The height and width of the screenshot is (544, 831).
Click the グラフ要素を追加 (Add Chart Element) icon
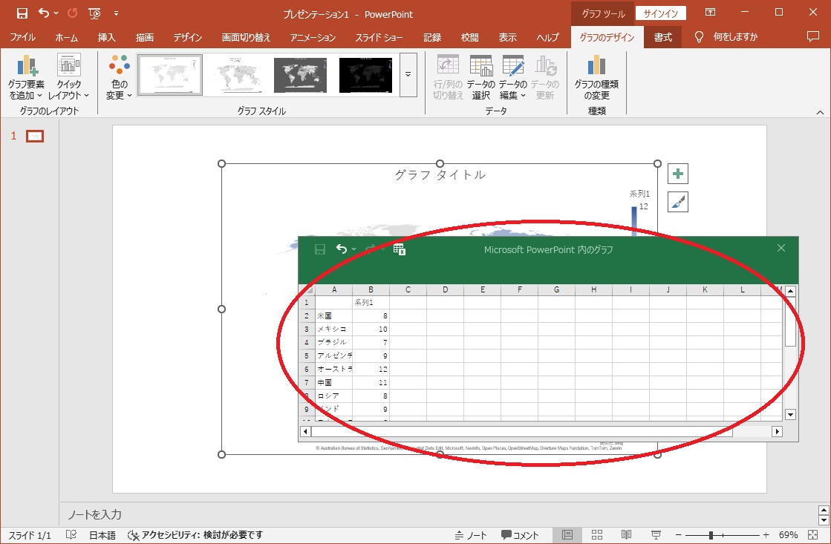26,67
